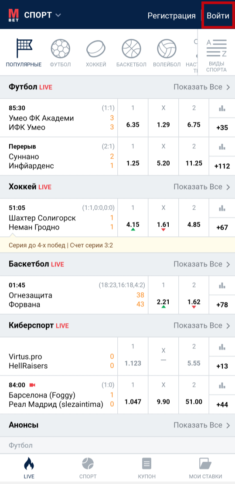
Task: Expand the СПОРТ dropdown in header
Action: 43,15
